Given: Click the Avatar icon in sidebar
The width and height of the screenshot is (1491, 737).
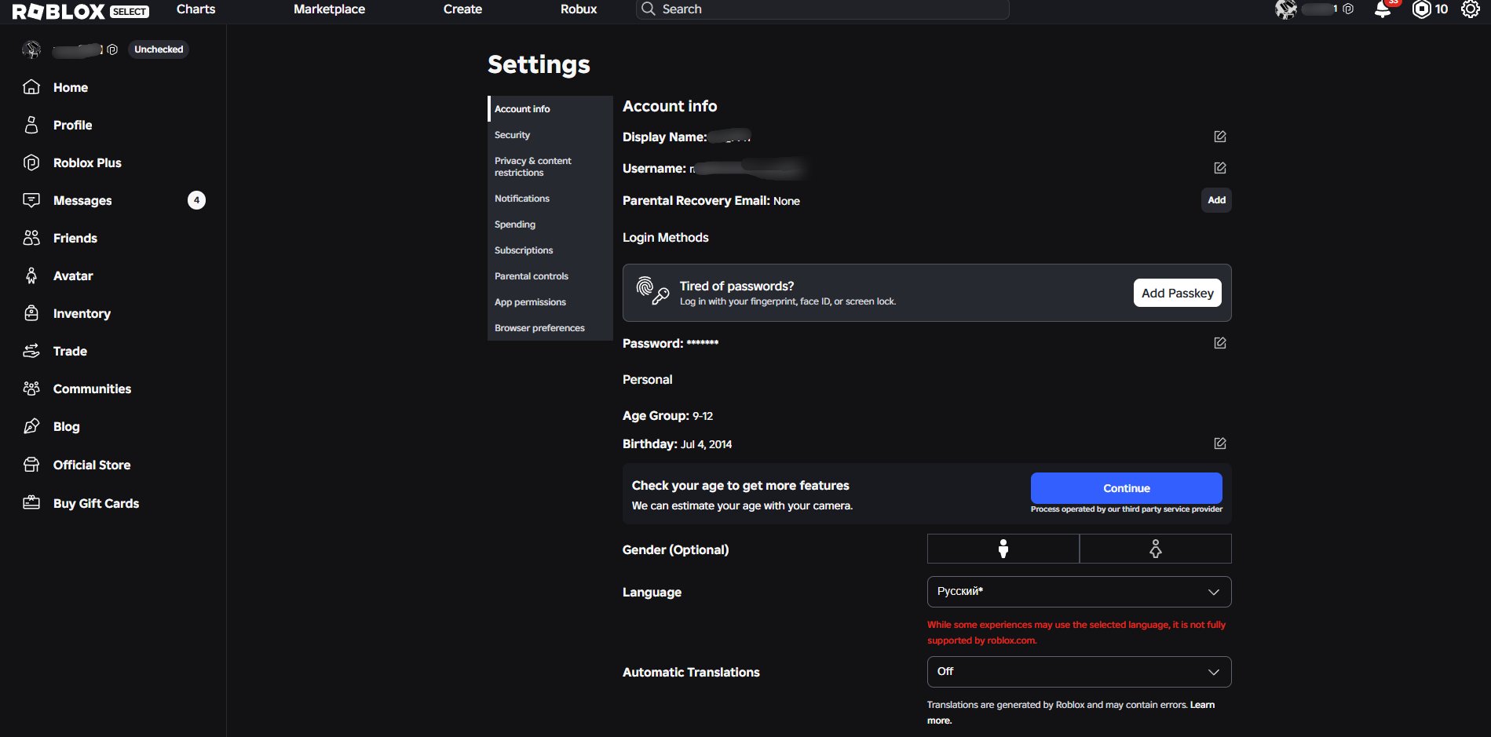Looking at the screenshot, I should point(31,275).
